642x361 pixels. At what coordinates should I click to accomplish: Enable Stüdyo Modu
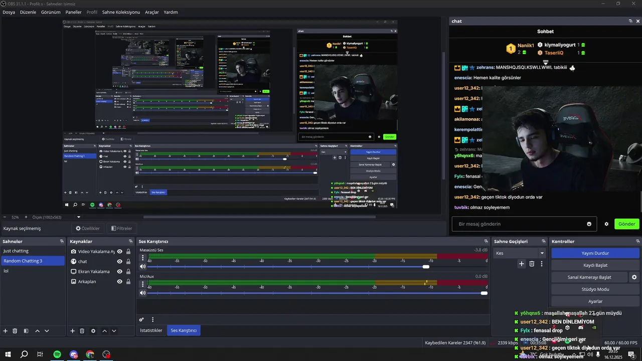[595, 289]
